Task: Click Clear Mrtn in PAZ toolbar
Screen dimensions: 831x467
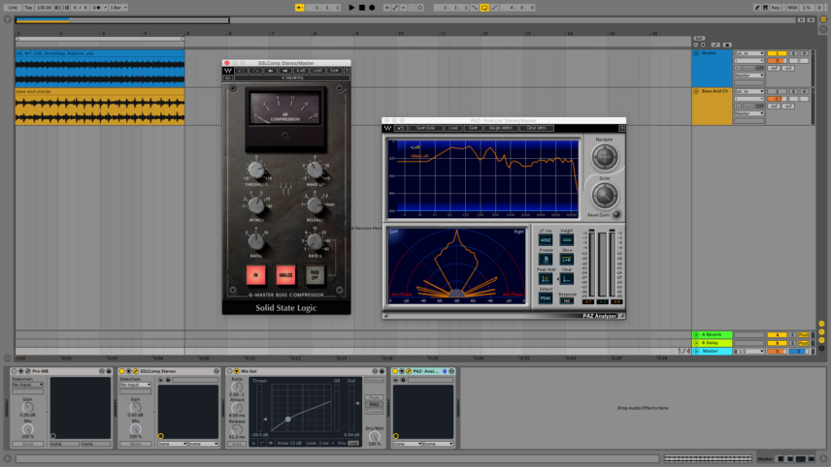Action: [536, 128]
